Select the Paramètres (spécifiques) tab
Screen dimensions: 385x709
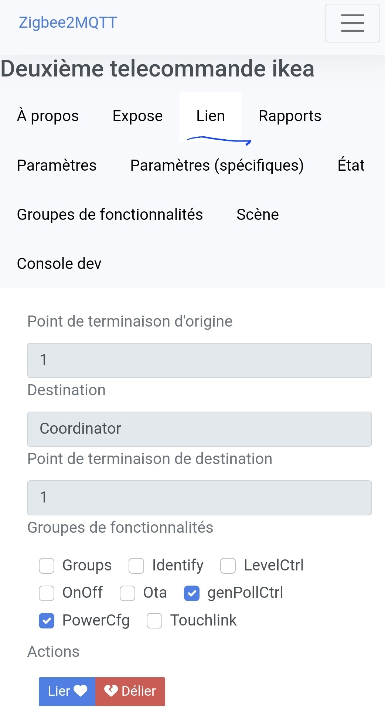tap(217, 165)
